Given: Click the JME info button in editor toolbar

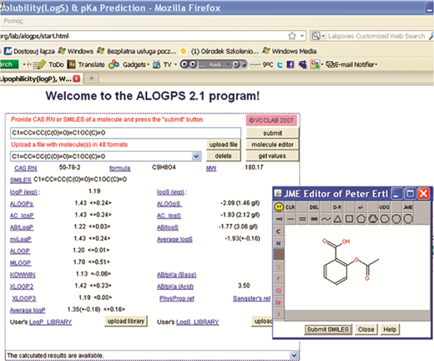Looking at the screenshot, I should coord(408,207).
